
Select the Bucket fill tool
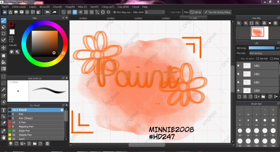pos(4,62)
